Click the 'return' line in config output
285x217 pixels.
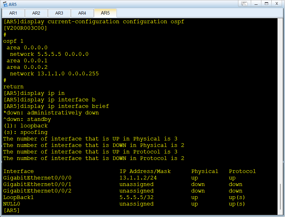pos(13,87)
